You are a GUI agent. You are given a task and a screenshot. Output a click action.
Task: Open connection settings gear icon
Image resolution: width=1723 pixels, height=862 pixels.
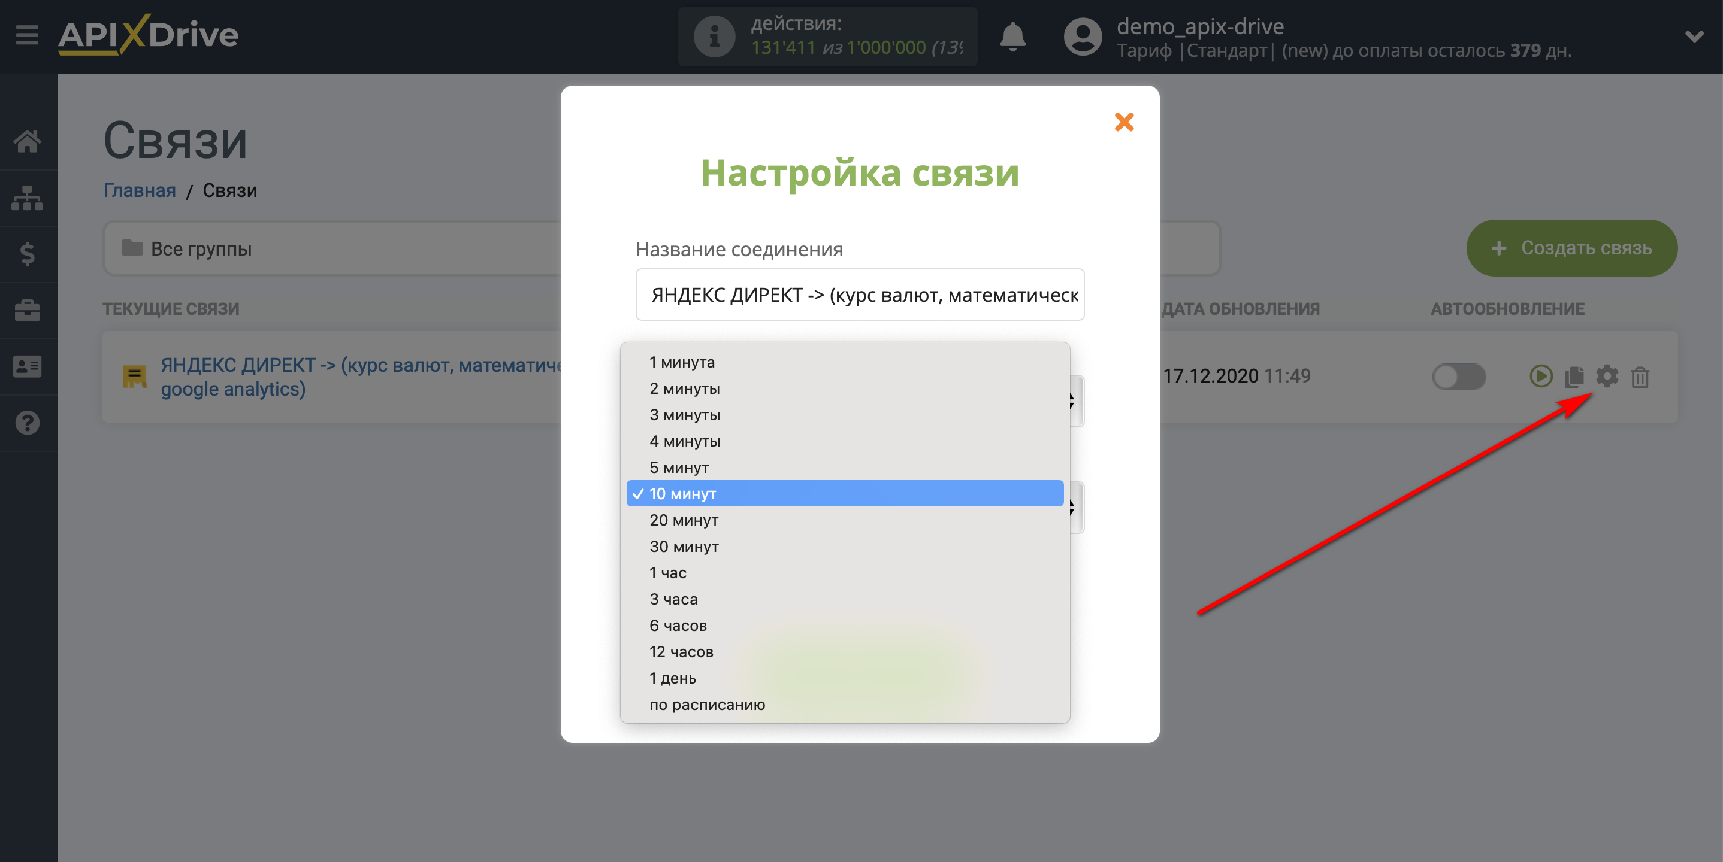coord(1607,376)
